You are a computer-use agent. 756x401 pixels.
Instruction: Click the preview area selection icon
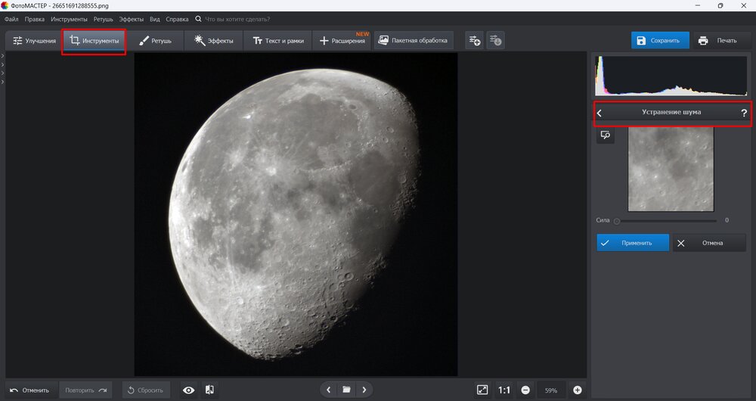point(606,135)
